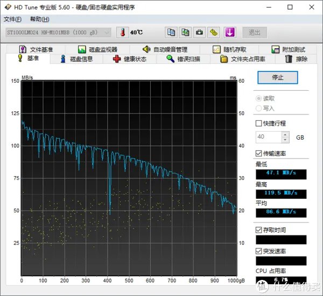Image resolution: width=323 pixels, height=296 pixels.
Task: Switch to the 文件夹占用率 tab
Action: coord(243,59)
